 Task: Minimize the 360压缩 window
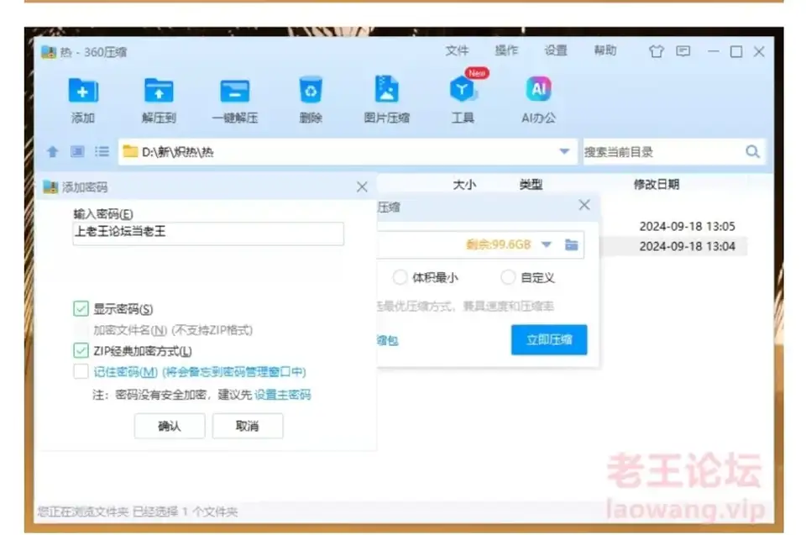[713, 51]
